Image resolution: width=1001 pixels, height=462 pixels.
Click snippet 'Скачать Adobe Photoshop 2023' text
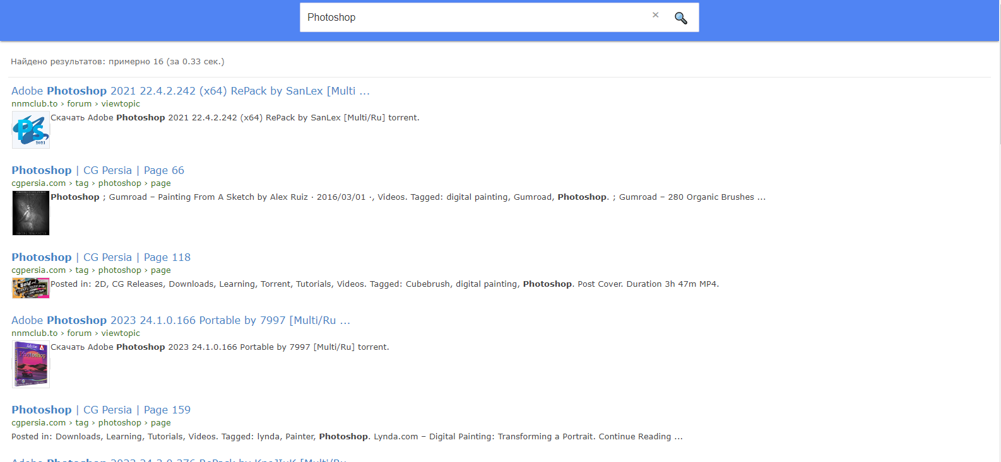click(220, 347)
